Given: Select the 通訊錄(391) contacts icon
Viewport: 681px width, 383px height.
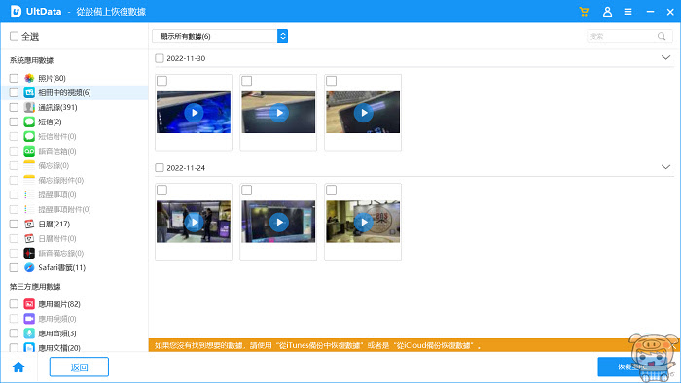Looking at the screenshot, I should click(29, 107).
